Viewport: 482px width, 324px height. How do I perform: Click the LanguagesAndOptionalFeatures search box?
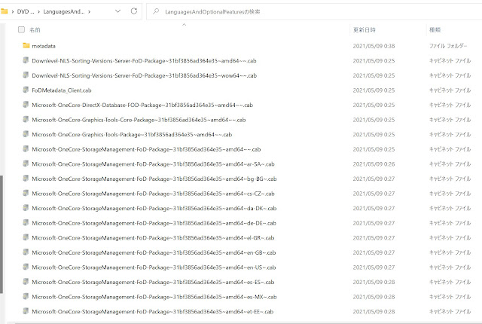coord(313,12)
